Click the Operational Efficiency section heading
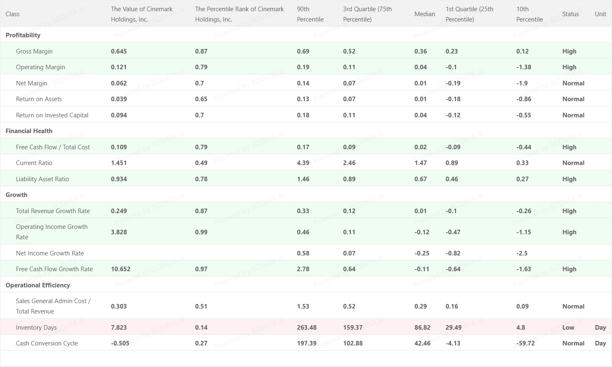Screen dimensions: 612x367 (x=38, y=285)
